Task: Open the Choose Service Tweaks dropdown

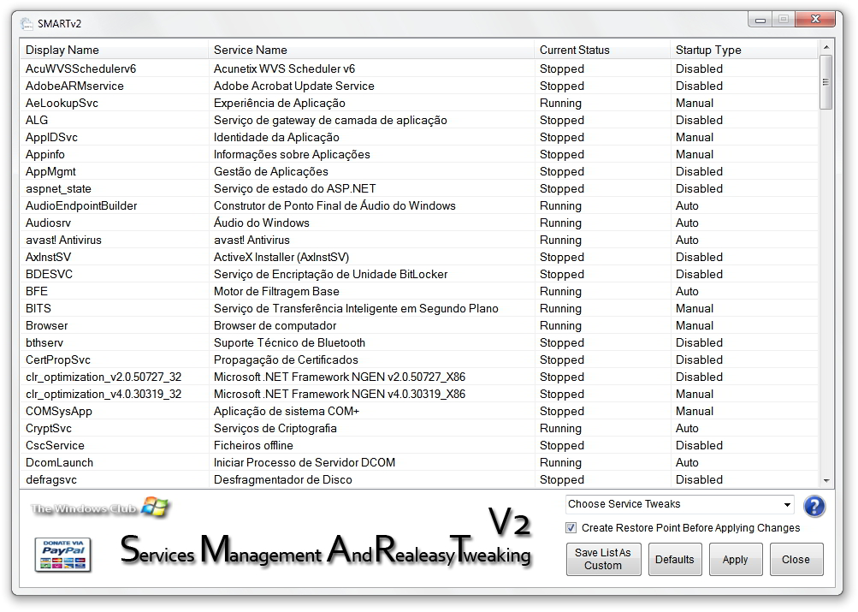Action: point(679,504)
